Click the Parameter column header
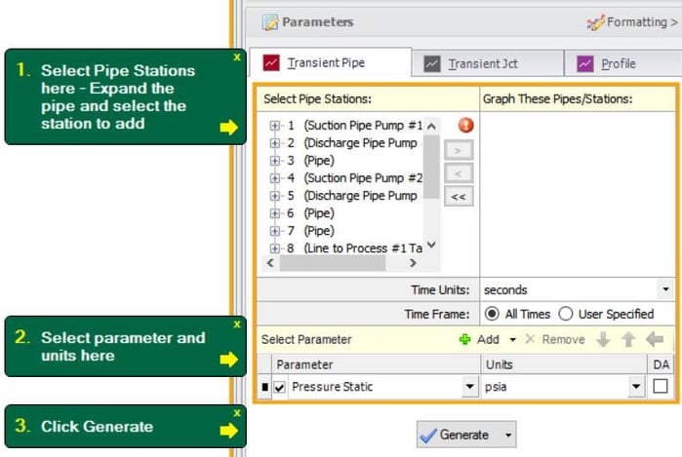This screenshot has height=457, width=682. click(376, 364)
